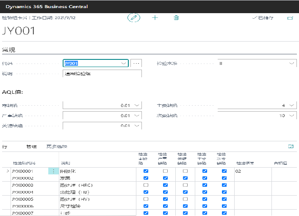Screen dimensions: 299x216
Task: Click the plus new record icon
Action: point(155,18)
